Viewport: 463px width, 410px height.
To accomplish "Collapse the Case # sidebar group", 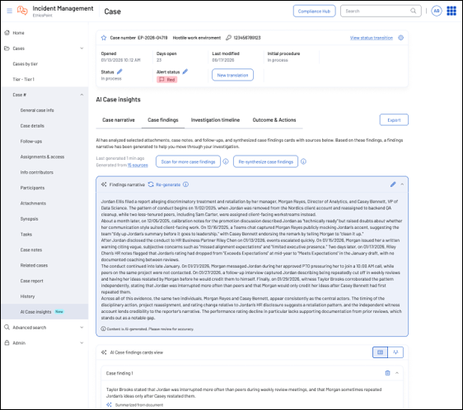I will point(82,95).
